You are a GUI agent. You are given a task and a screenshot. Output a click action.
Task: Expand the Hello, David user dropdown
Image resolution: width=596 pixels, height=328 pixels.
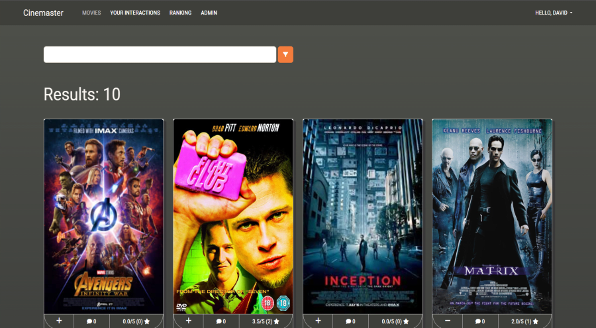pyautogui.click(x=554, y=13)
